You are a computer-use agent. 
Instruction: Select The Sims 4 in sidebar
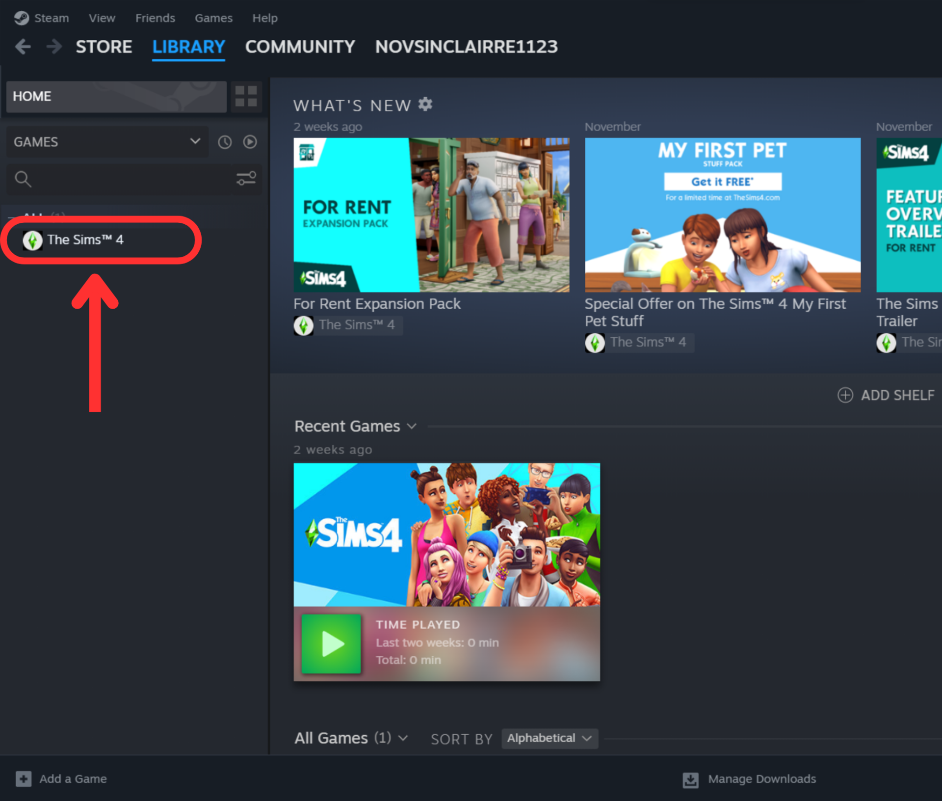tap(85, 240)
